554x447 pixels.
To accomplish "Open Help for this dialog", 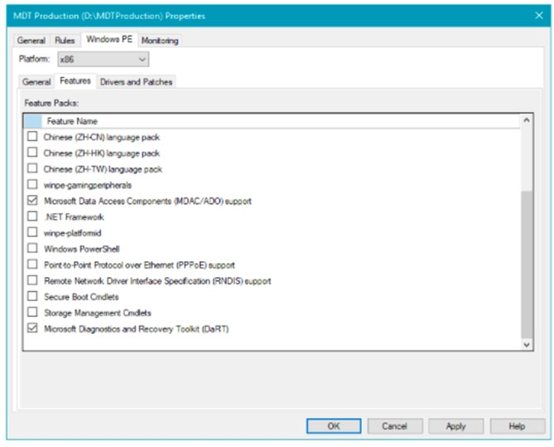I will (x=518, y=426).
